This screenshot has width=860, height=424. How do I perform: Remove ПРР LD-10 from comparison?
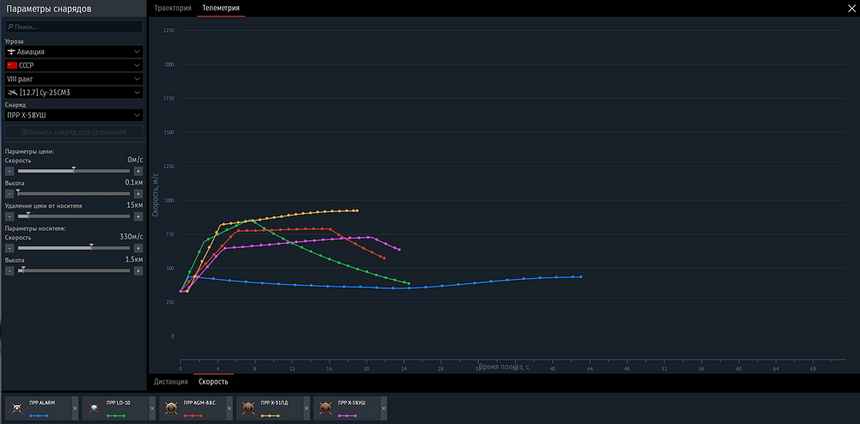pos(152,409)
